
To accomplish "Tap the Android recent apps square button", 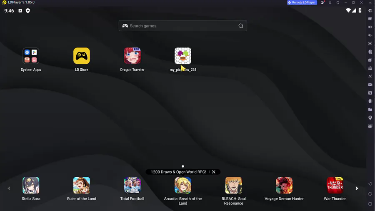I will pos(370,204).
